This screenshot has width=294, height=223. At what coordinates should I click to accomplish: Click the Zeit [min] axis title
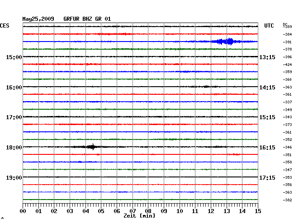(139, 216)
